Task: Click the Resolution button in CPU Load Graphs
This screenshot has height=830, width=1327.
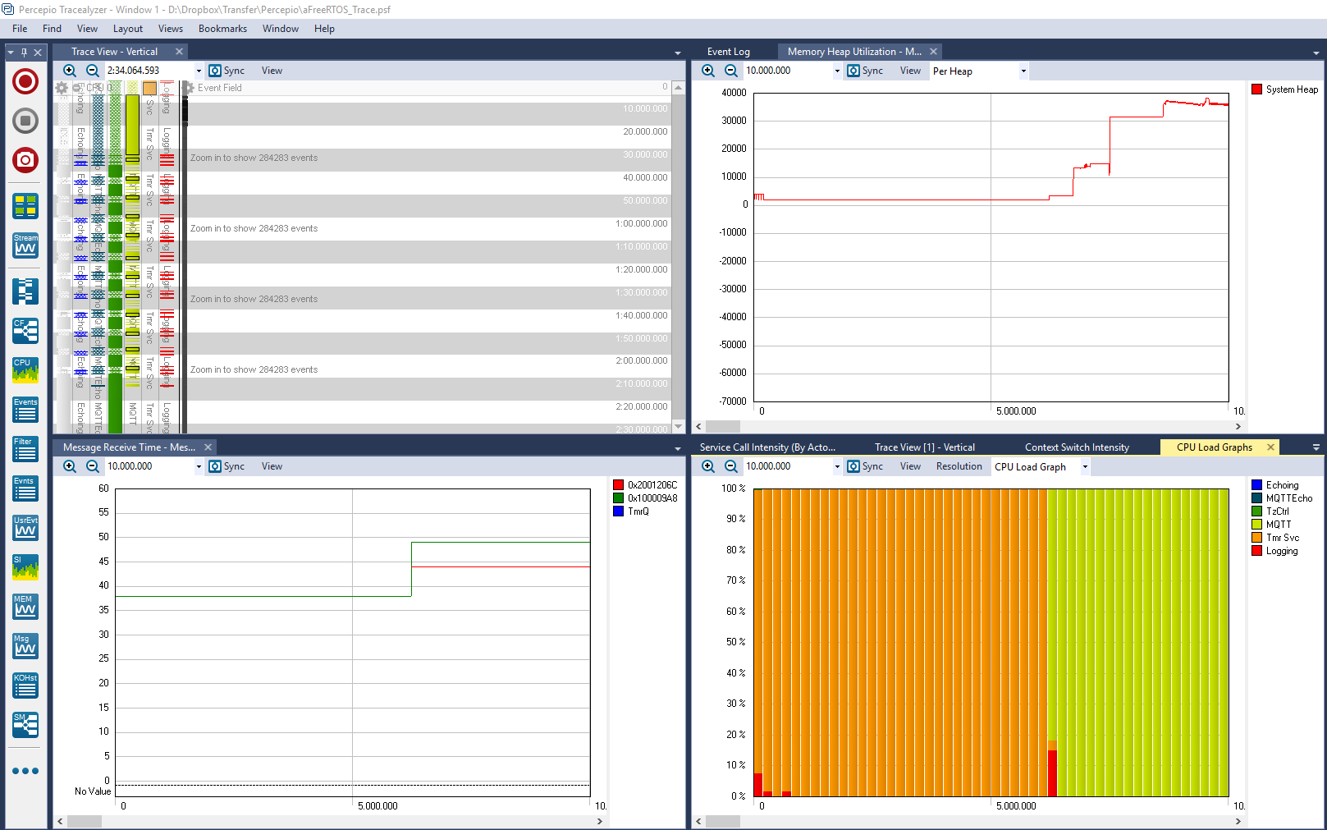Action: [959, 466]
